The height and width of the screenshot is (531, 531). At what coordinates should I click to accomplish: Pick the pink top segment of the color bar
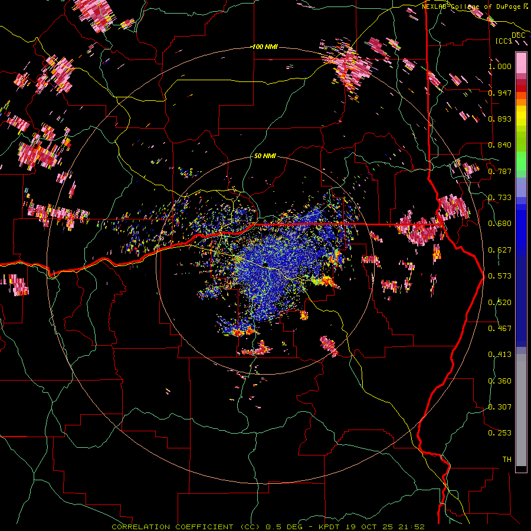(x=521, y=63)
